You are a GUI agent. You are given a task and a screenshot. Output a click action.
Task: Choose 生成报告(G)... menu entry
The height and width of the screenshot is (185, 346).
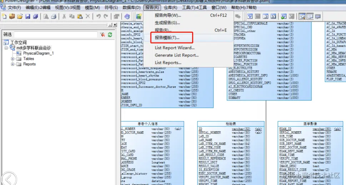point(189,23)
